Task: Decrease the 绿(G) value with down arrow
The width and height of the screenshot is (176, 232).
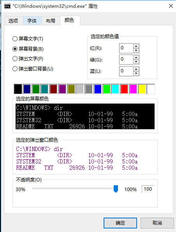Action: 136,62
